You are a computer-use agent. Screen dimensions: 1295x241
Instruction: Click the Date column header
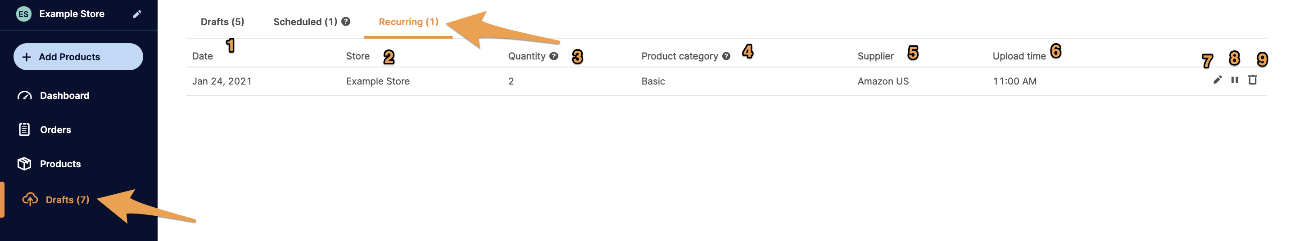coord(202,56)
